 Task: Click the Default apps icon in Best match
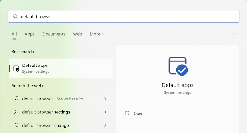(16, 68)
